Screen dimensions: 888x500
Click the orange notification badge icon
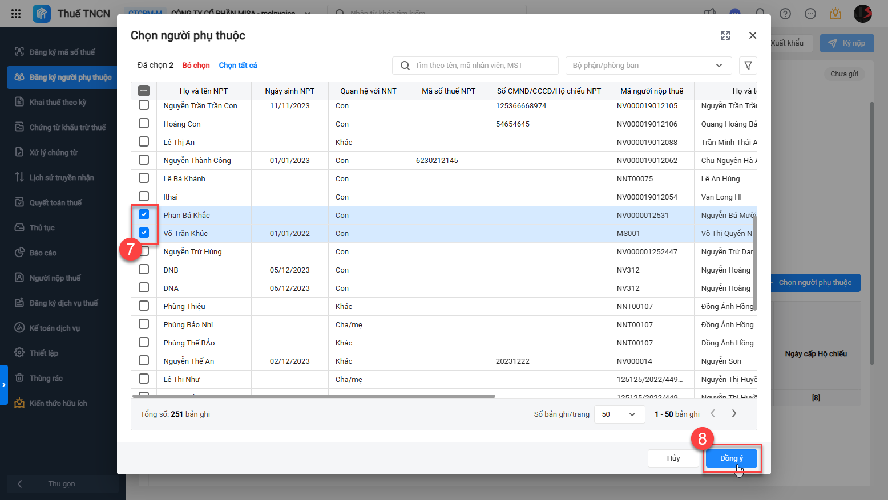tap(835, 14)
